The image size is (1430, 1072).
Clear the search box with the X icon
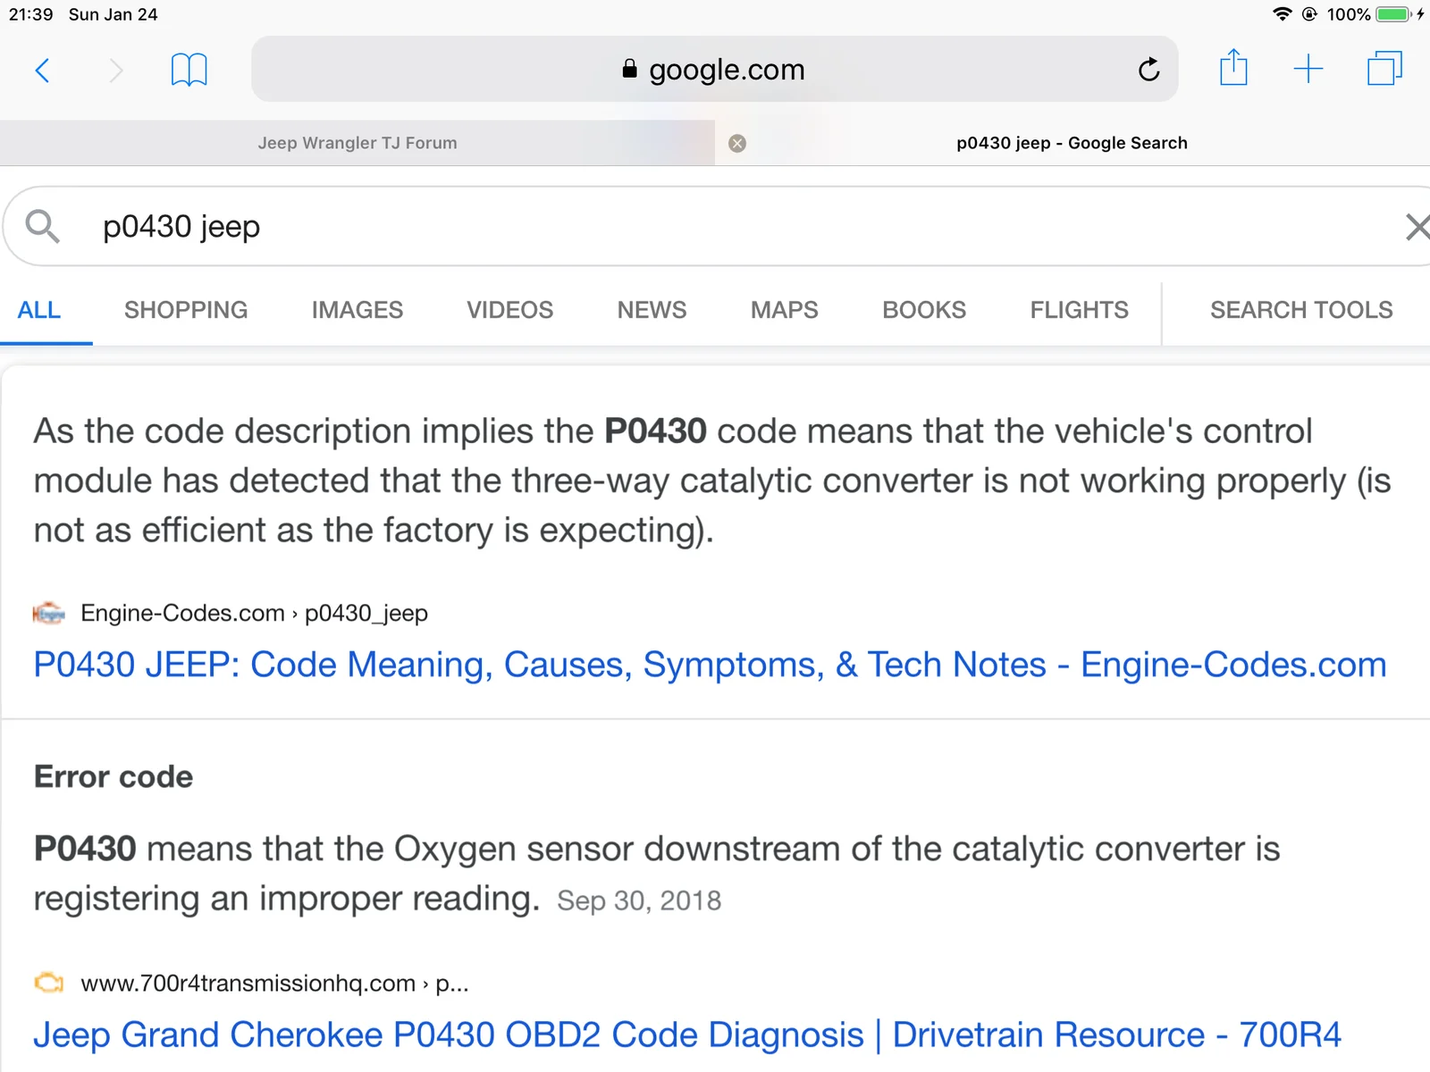pos(1417,227)
